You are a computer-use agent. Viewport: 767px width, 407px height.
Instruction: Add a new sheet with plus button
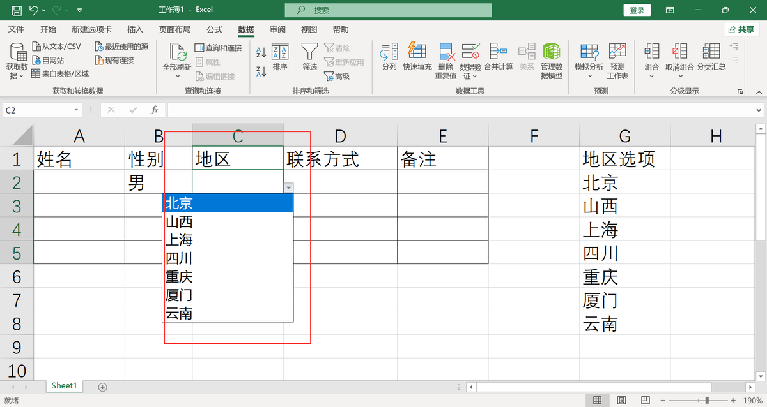coord(102,387)
